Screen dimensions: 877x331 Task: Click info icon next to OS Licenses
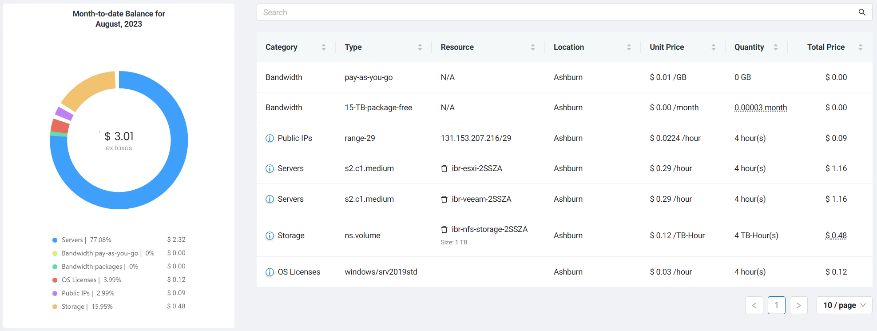(x=270, y=272)
